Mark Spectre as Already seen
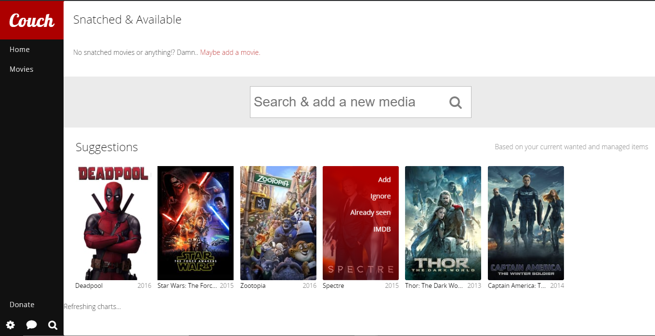 click(x=371, y=212)
